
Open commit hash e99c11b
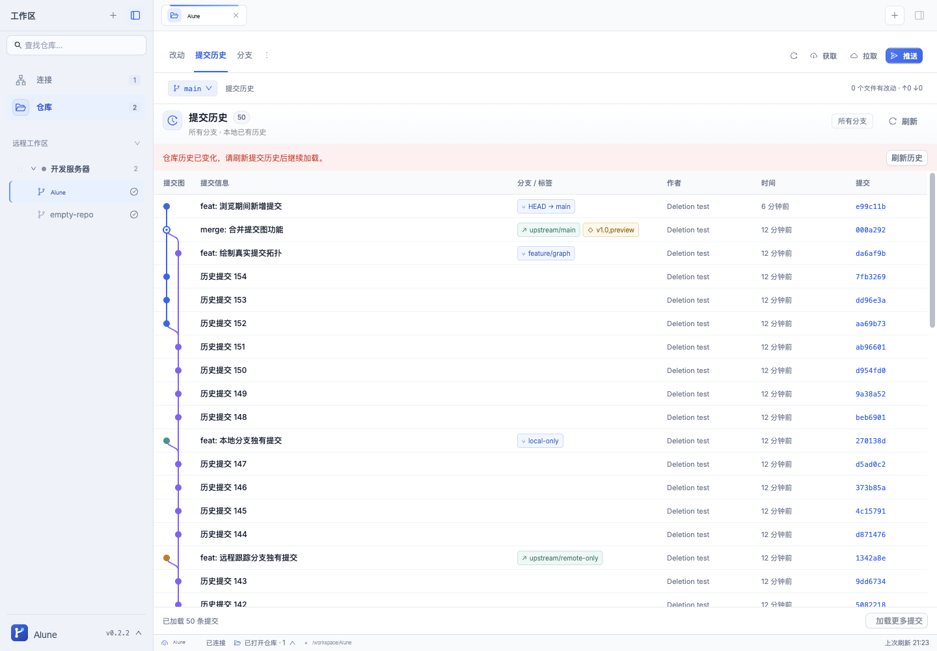click(x=871, y=206)
